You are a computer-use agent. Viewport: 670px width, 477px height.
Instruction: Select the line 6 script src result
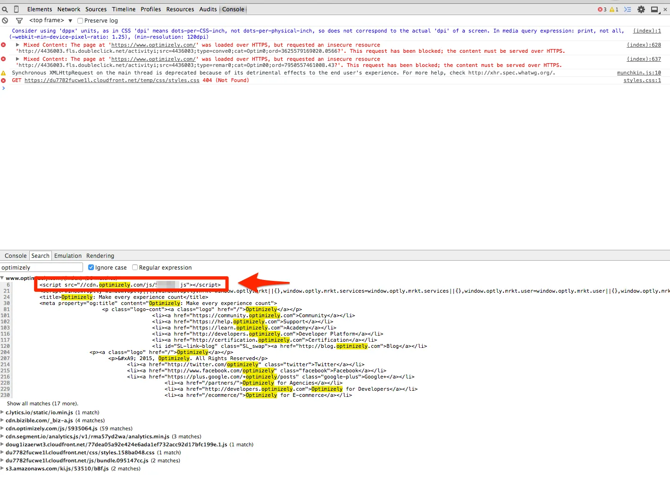pyautogui.click(x=130, y=285)
